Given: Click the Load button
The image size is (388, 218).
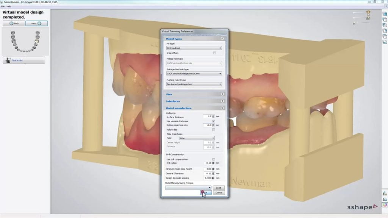Looking at the screenshot, I should click(219, 188).
